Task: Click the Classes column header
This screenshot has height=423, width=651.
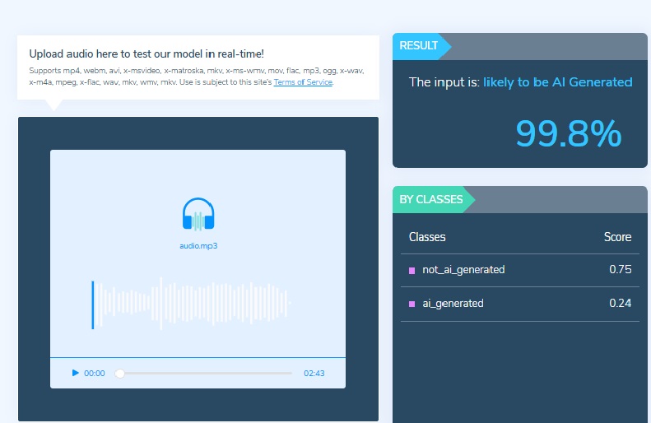Action: click(427, 237)
